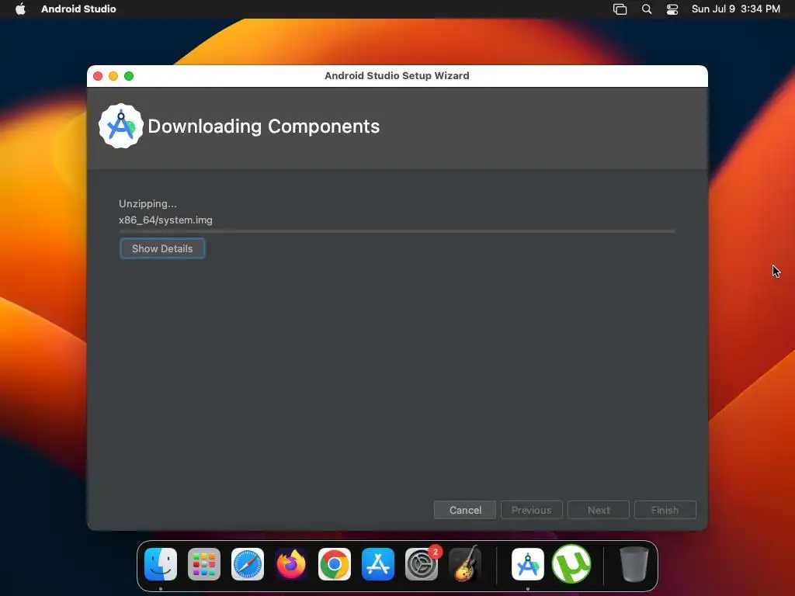Open System Settings from the dock
795x596 pixels.
pos(422,564)
